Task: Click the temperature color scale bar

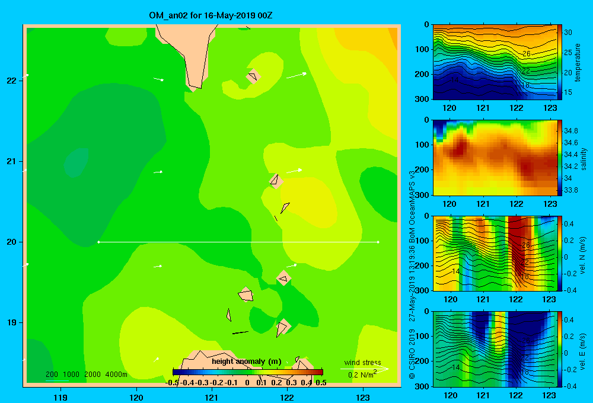Action: (559, 62)
